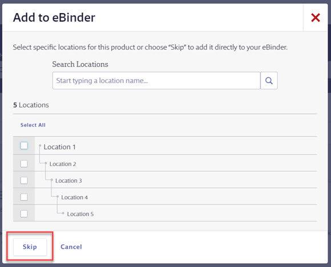The image size is (331, 267).
Task: Select the Location 5 checkbox
Action: (x=24, y=213)
